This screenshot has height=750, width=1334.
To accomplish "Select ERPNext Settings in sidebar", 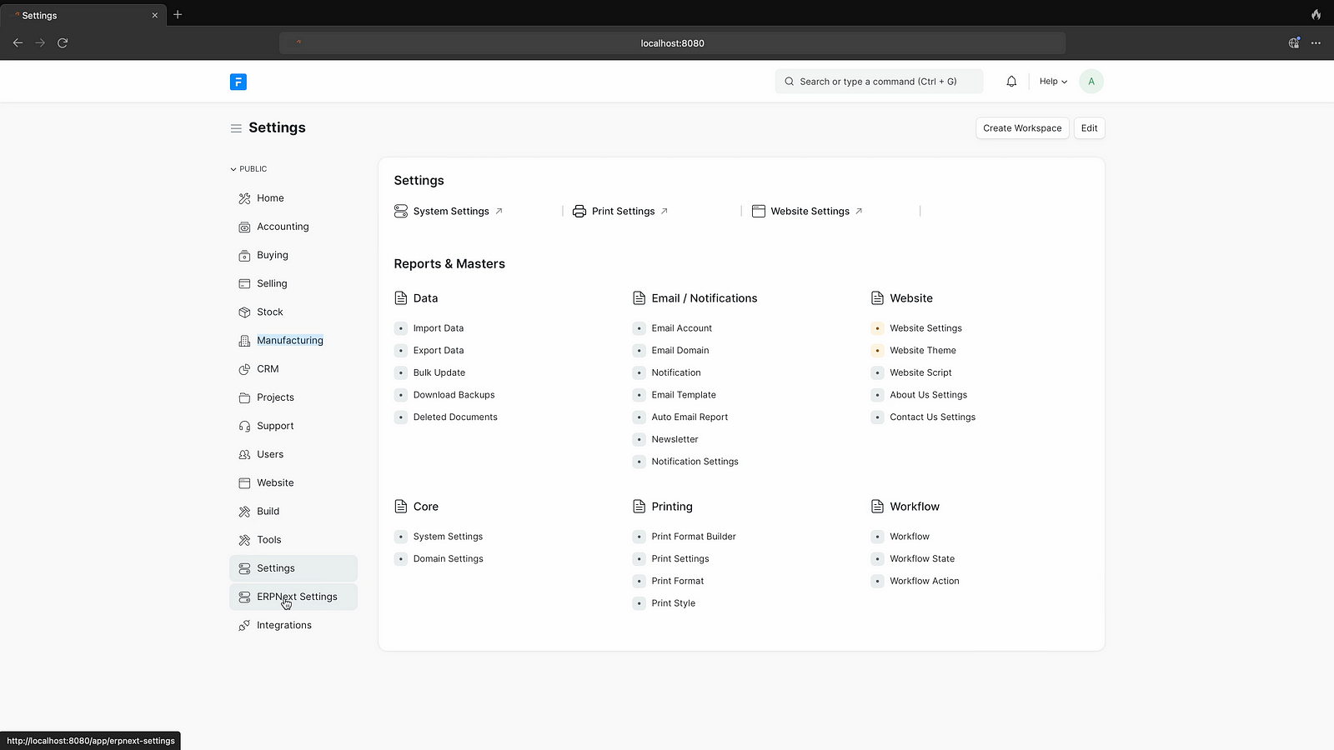I will pos(297,597).
